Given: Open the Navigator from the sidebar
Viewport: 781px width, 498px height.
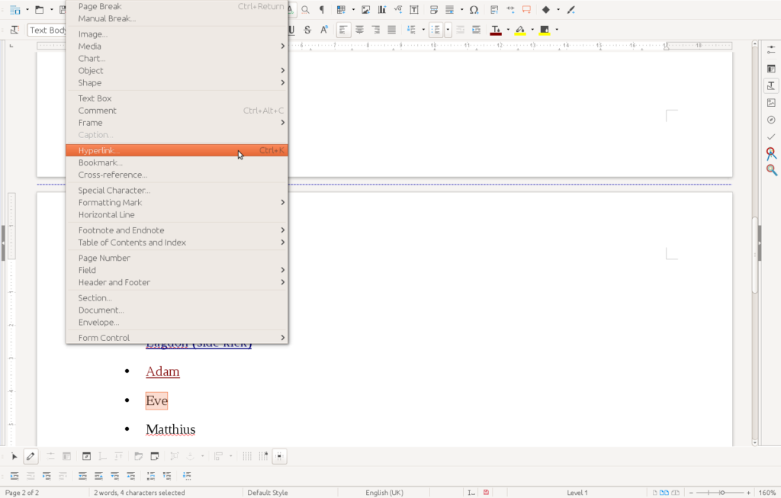Looking at the screenshot, I should tap(771, 120).
